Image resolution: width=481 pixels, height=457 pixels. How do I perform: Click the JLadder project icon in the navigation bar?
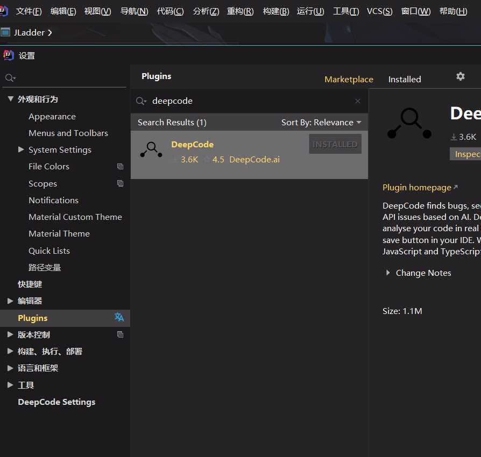pos(5,32)
